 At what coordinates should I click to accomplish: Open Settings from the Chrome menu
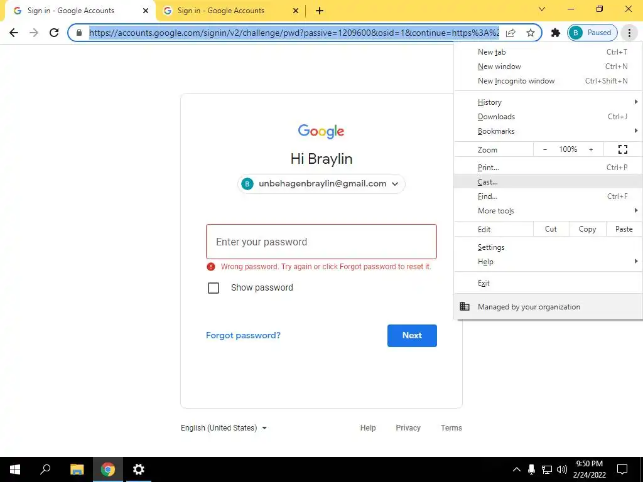pos(548,247)
